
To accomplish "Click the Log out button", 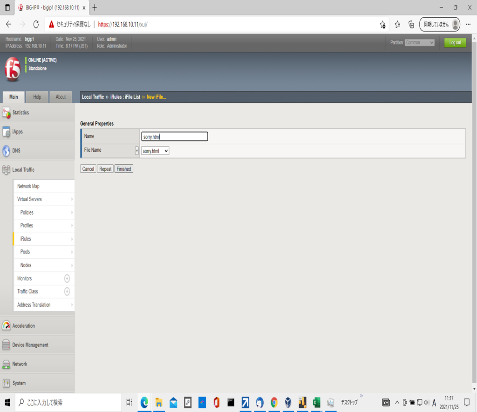I will click(x=455, y=42).
